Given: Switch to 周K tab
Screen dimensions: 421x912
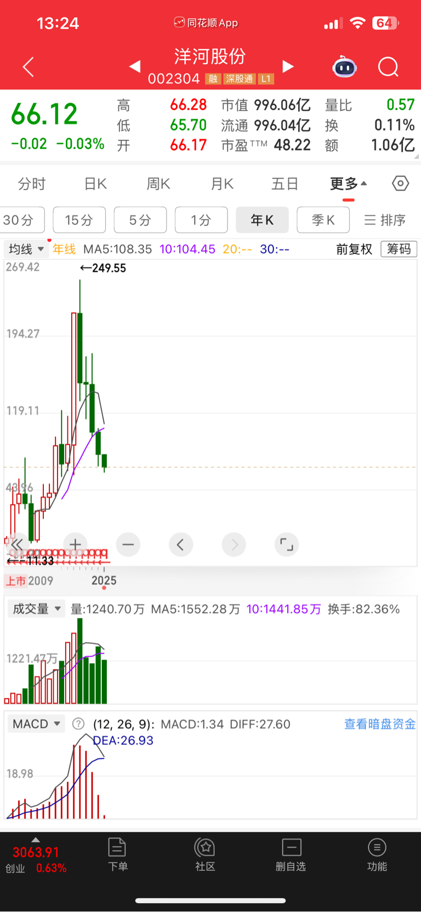Looking at the screenshot, I should point(158,184).
